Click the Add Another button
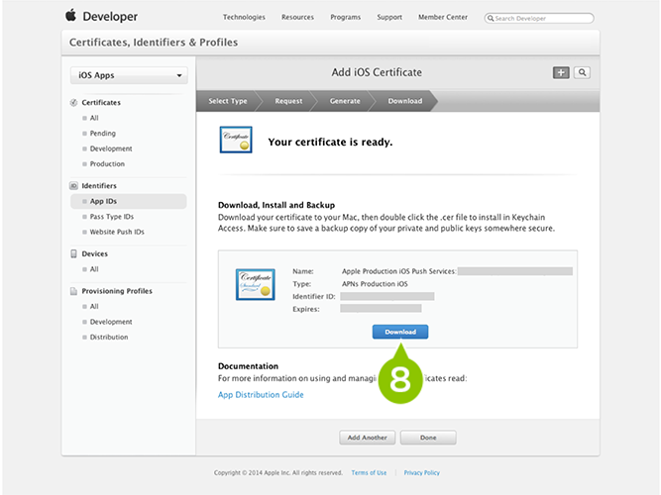Viewport: 661px width, 495px height. tap(368, 438)
